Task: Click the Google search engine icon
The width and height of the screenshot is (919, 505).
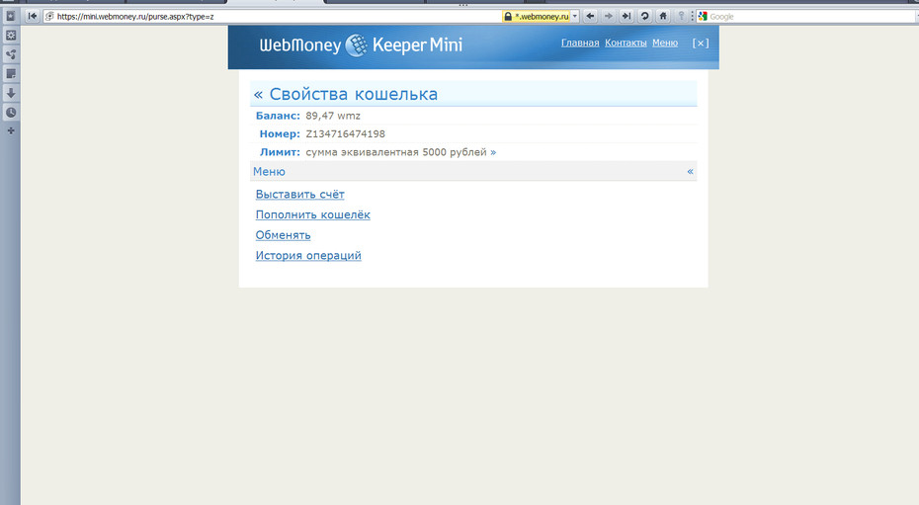Action: pos(703,17)
